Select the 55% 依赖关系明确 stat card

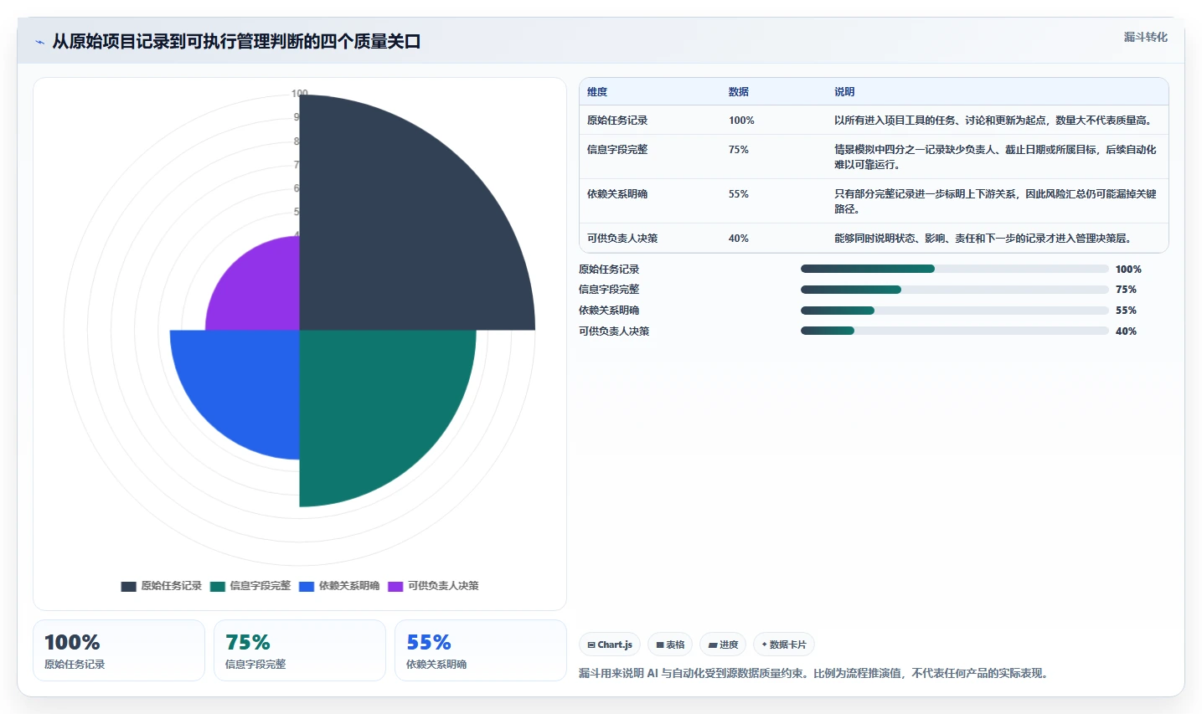(x=481, y=650)
